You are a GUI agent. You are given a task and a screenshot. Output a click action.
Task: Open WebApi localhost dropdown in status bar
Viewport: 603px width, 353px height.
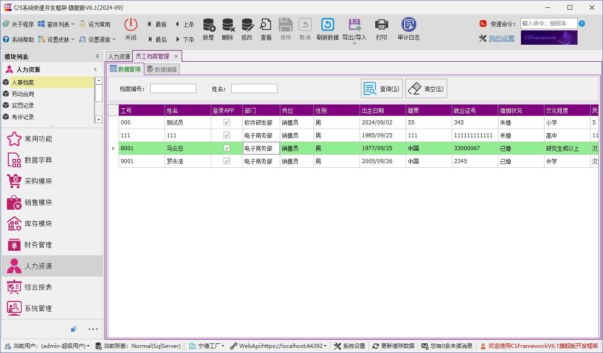pos(279,346)
